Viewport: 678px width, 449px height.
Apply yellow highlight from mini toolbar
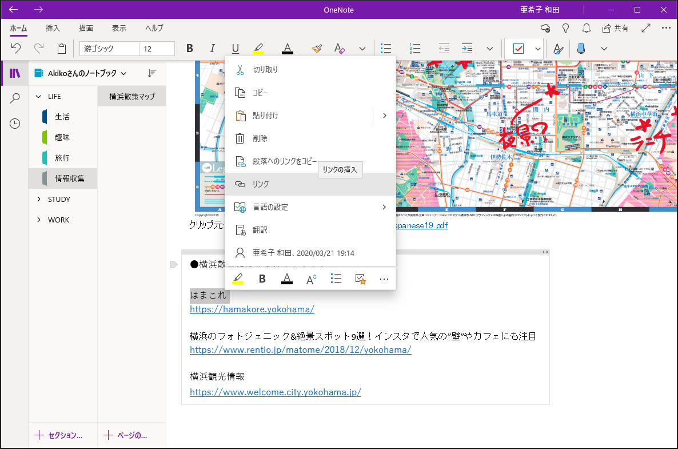pos(237,279)
